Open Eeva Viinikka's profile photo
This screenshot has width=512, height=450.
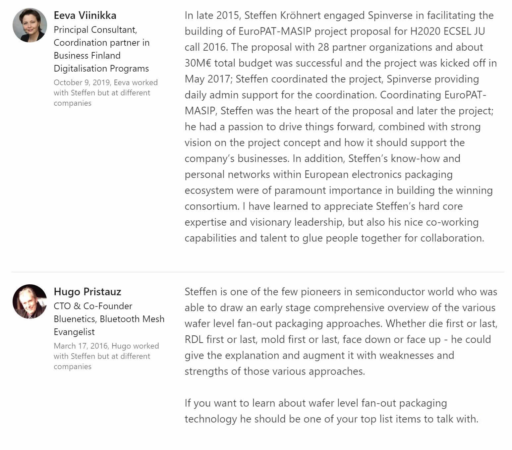pyautogui.click(x=30, y=26)
